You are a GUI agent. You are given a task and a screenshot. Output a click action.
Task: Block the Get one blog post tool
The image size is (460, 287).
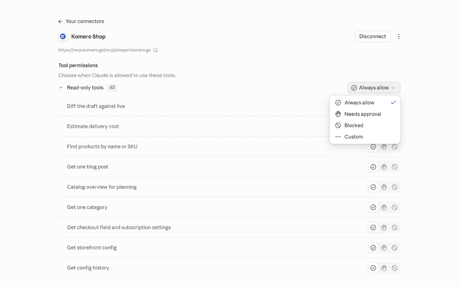point(395,167)
